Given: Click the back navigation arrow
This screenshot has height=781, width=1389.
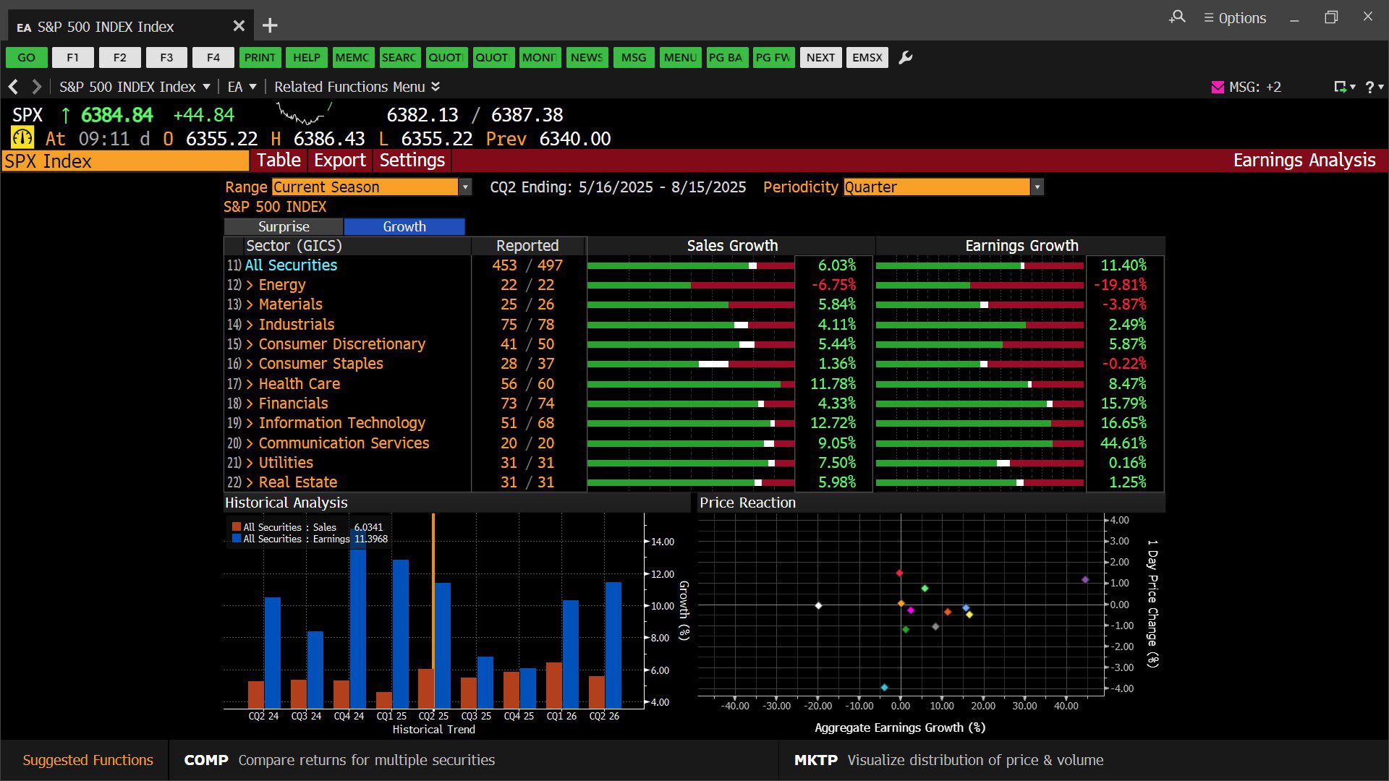Looking at the screenshot, I should pos(13,87).
